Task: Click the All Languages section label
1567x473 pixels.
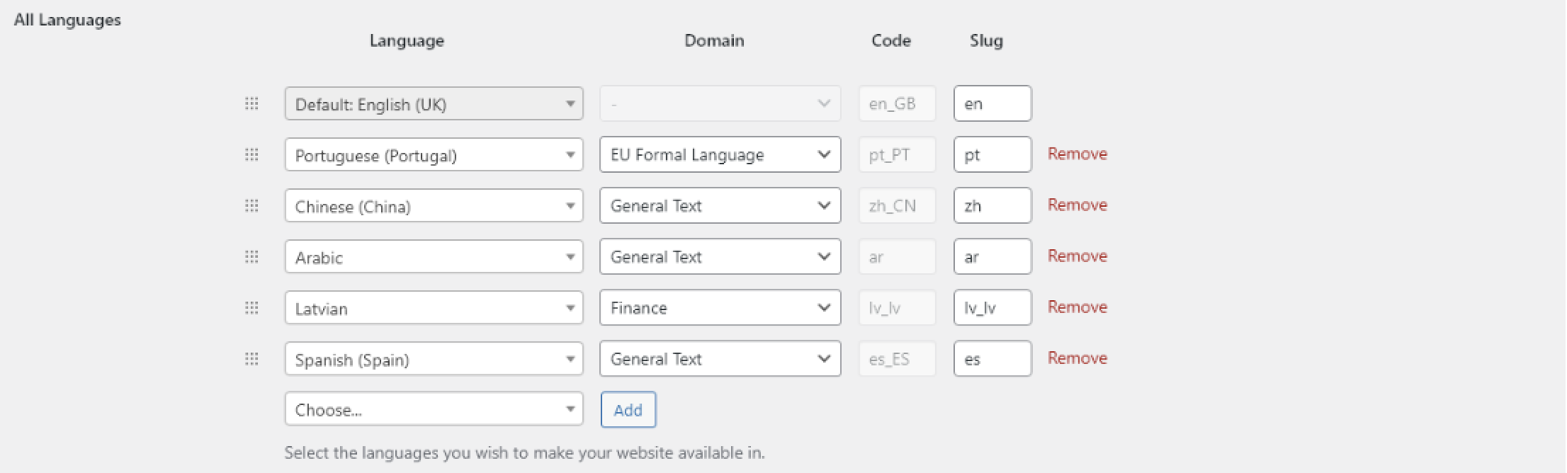Action: (x=68, y=20)
